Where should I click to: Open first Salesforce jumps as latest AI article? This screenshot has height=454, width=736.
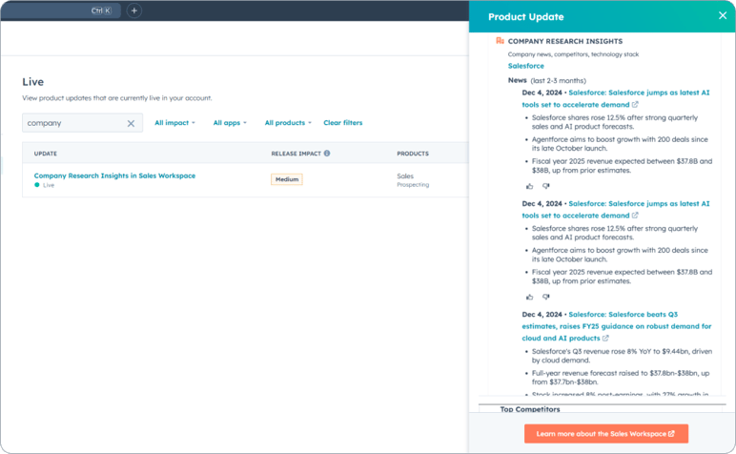[x=615, y=98]
